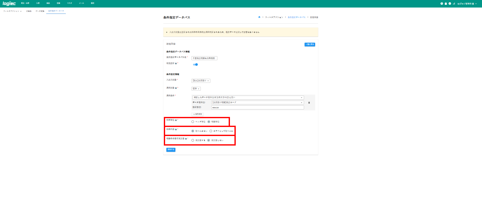The width and height of the screenshot is (482, 204).
Task: Delete condition using the trash can icon
Action: [309, 103]
